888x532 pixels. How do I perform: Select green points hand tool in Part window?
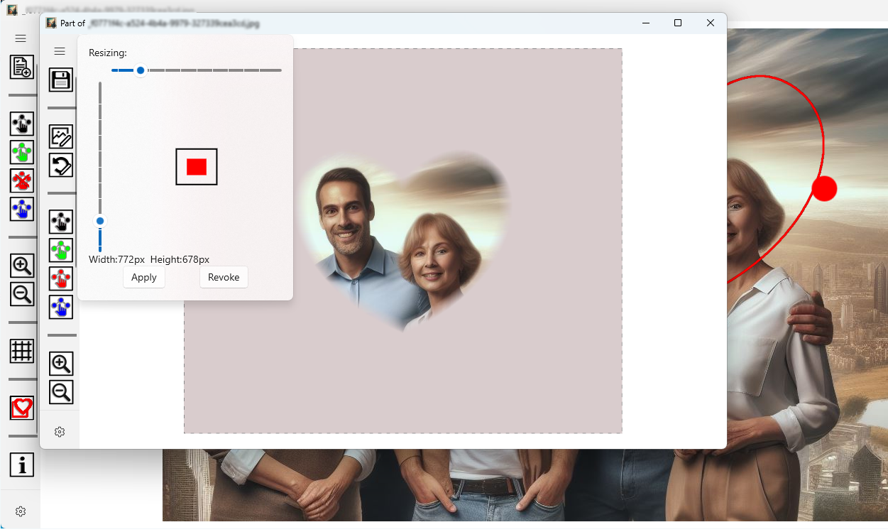point(61,250)
